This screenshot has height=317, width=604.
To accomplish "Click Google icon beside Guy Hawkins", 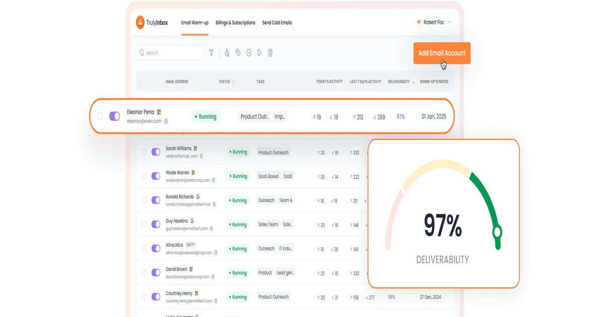I will pos(192,221).
